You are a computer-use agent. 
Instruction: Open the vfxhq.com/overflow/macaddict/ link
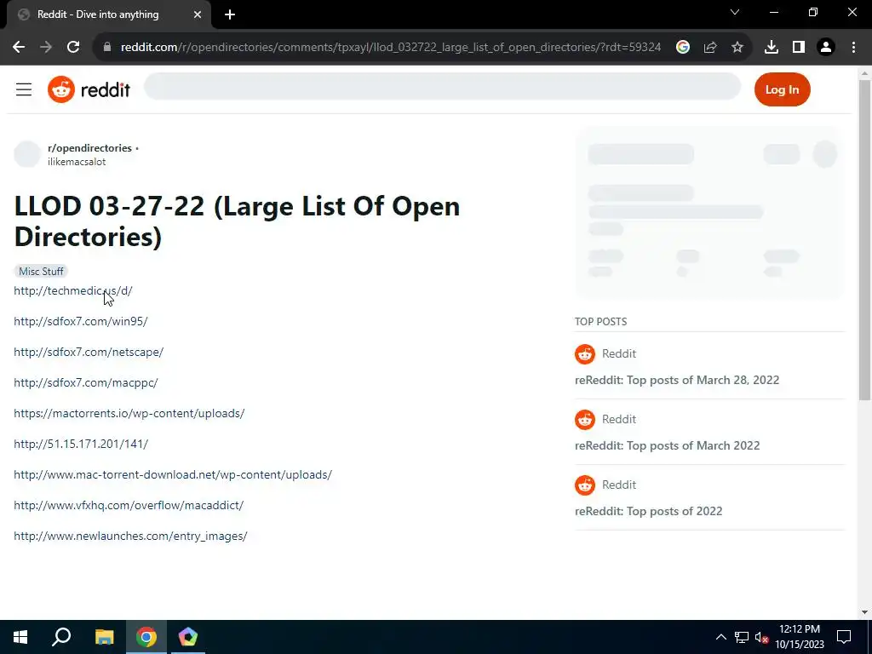point(129,505)
